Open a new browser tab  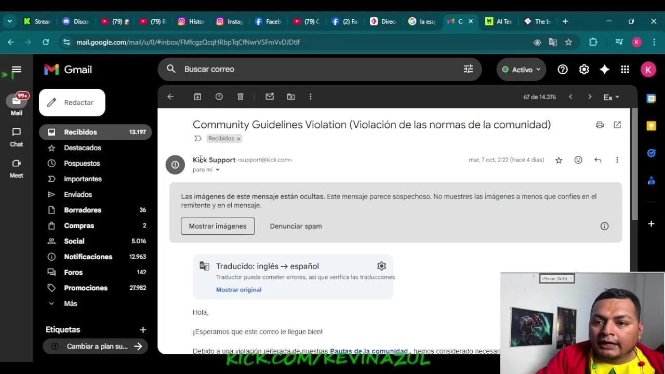click(x=565, y=21)
